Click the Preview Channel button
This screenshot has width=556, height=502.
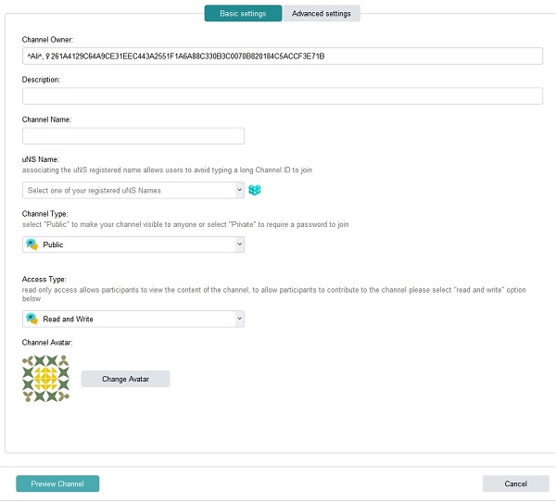(x=57, y=483)
